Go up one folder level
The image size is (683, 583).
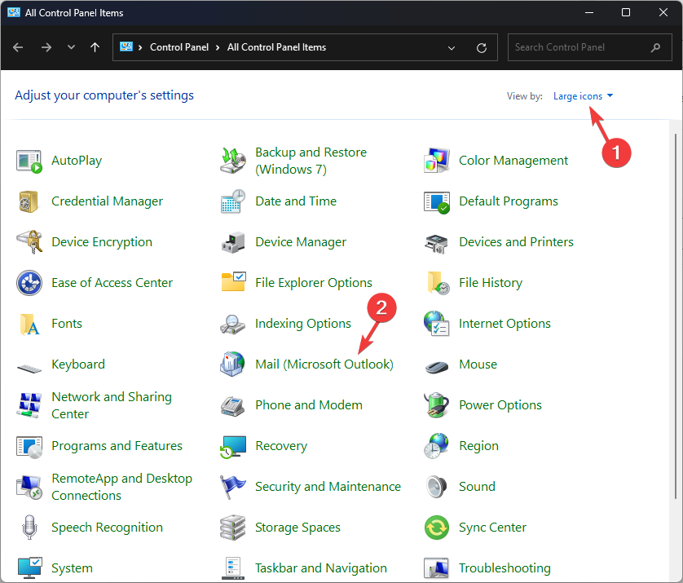[95, 47]
